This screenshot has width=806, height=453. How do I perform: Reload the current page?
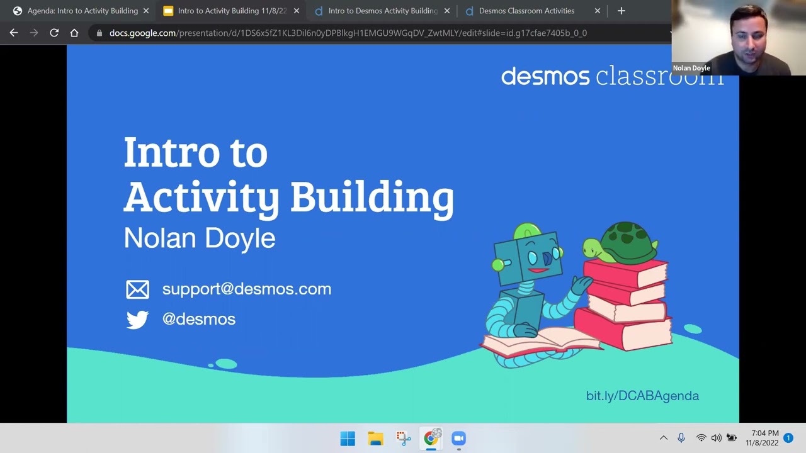[54, 33]
